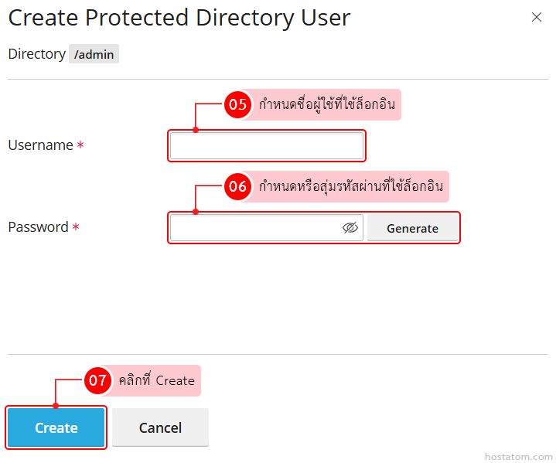Click the red step 05 badge
Screen dimensions: 556x463
[238, 105]
